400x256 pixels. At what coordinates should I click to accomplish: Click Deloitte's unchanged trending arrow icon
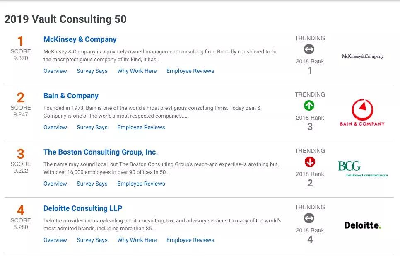tap(309, 218)
